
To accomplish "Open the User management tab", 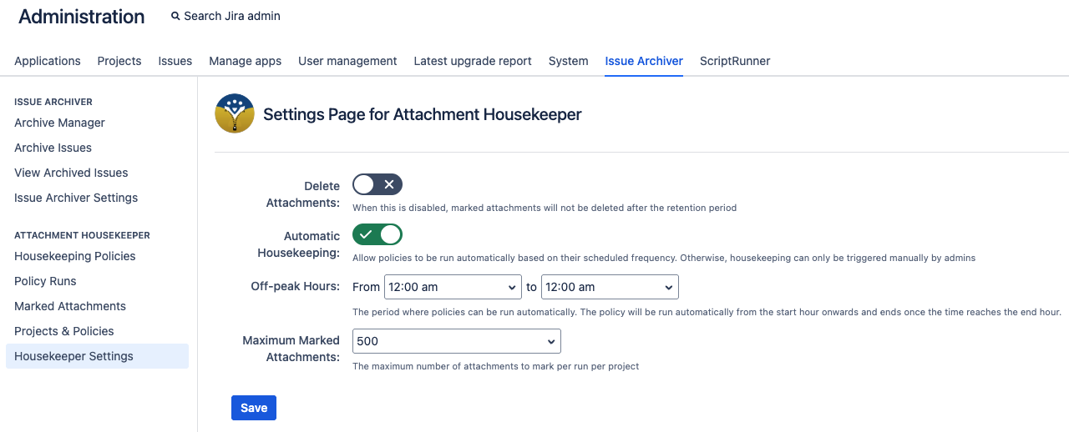I will [x=347, y=61].
